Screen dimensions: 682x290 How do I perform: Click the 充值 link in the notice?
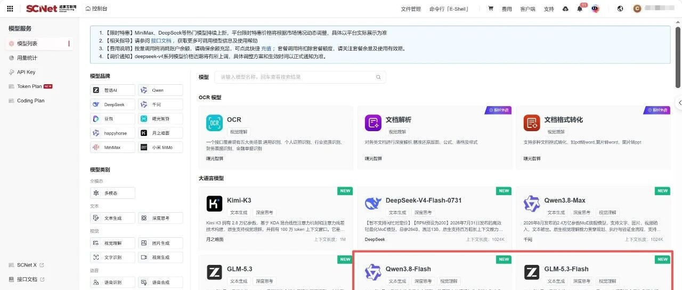(x=266, y=49)
